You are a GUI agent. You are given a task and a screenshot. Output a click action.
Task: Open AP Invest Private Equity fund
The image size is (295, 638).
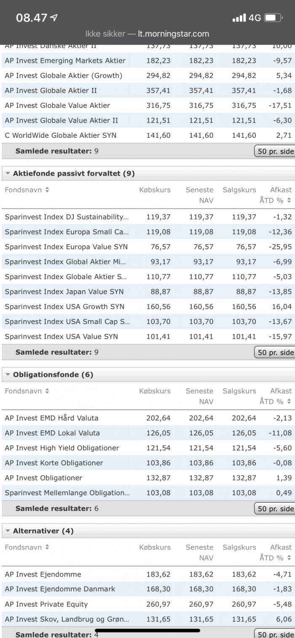[46, 604]
